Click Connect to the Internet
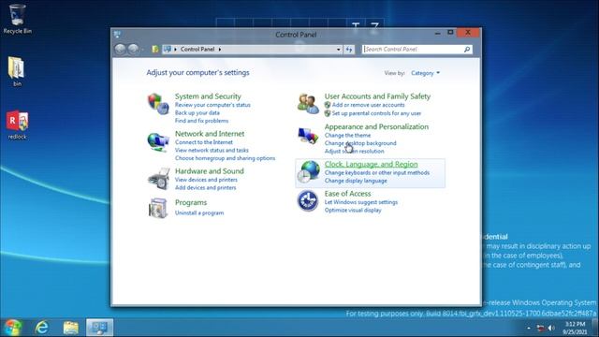 tap(204, 142)
